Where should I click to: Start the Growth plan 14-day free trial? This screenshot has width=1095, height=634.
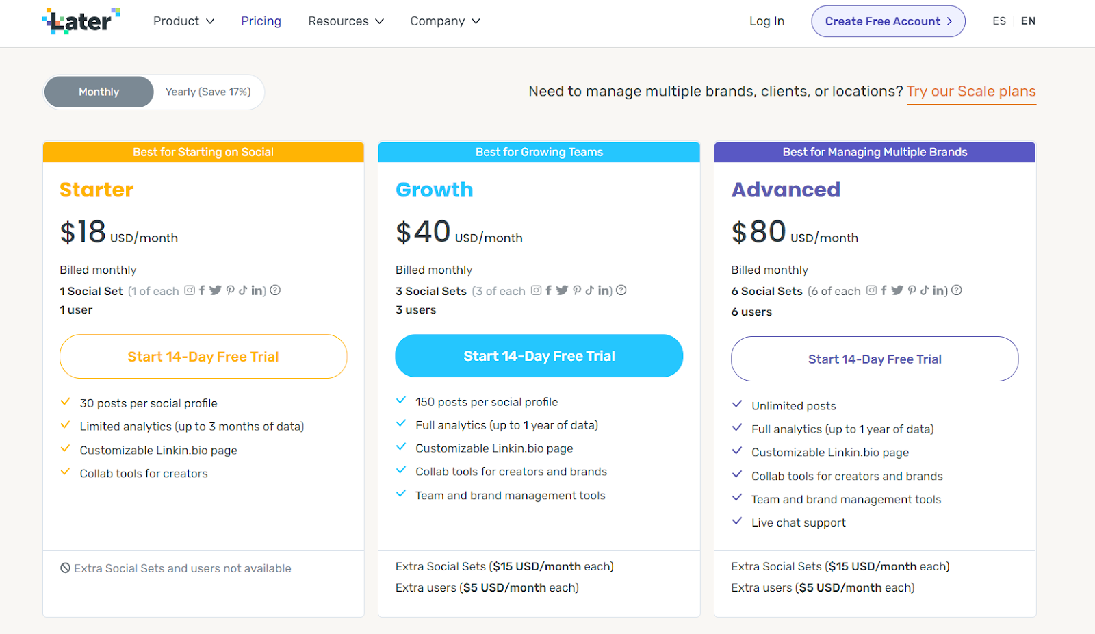point(539,356)
